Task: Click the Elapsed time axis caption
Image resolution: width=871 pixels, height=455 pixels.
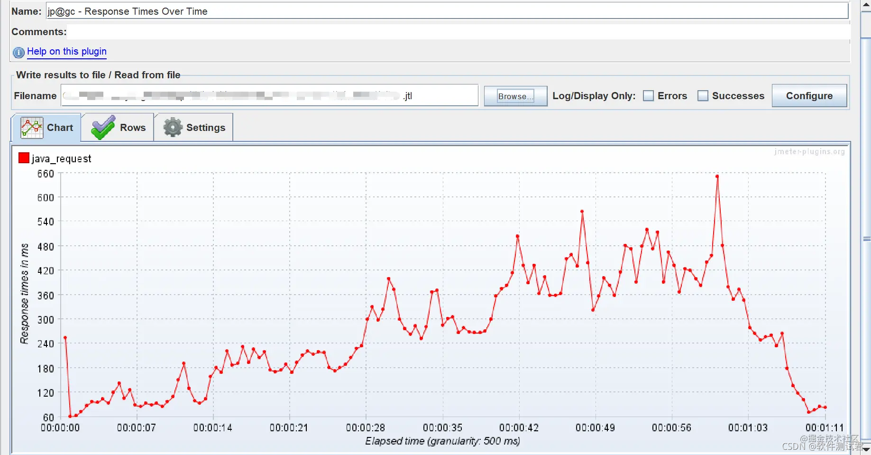Action: tap(442, 441)
